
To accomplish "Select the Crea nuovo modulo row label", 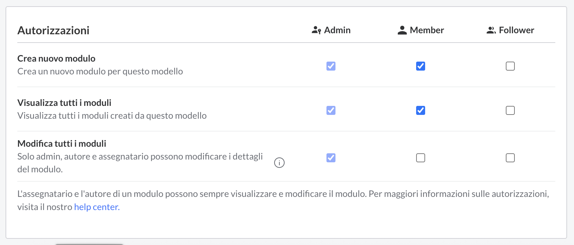I will (x=56, y=58).
